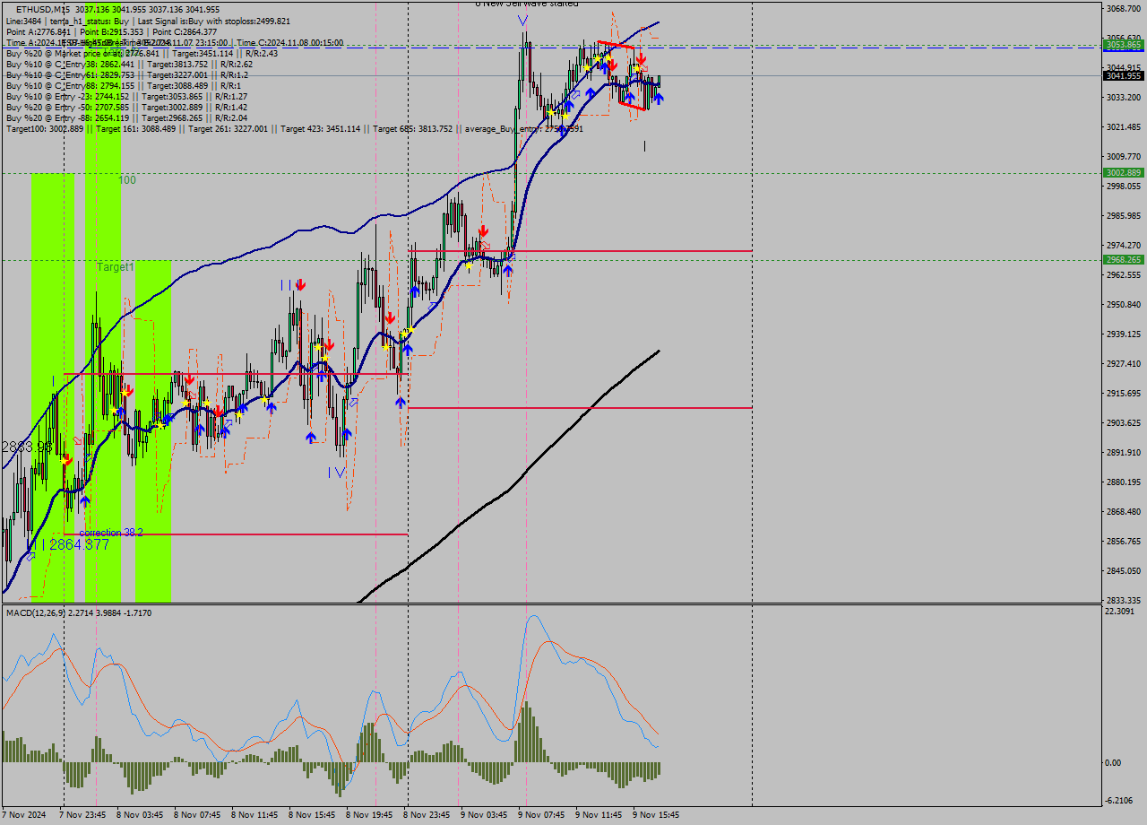The height and width of the screenshot is (825, 1147).
Task: Select the green 'Target1' chart label
Action: click(116, 267)
